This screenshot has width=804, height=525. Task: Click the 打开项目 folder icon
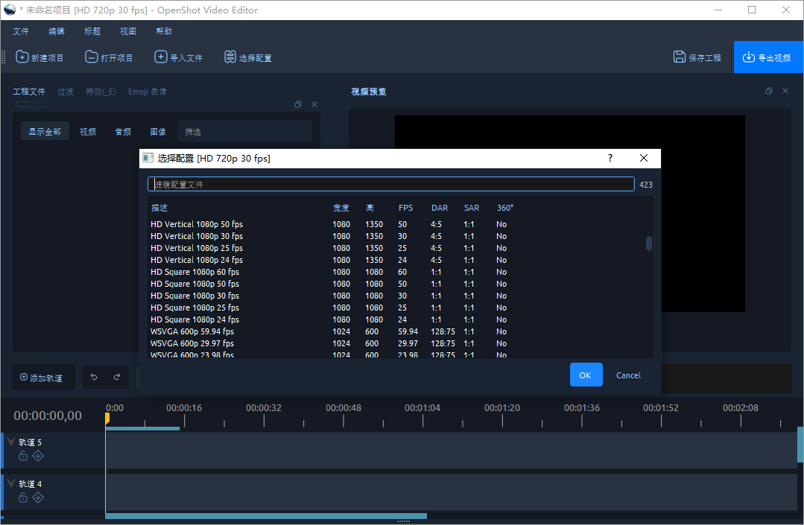click(x=91, y=57)
